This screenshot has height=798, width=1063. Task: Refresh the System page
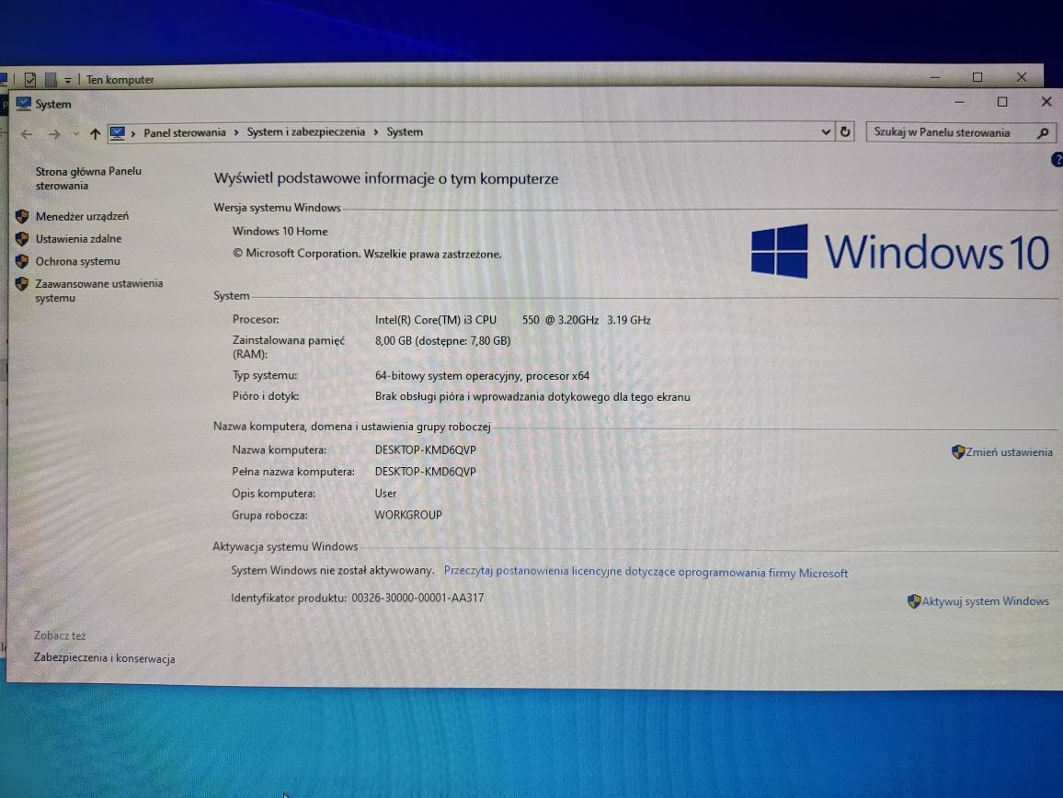(845, 131)
